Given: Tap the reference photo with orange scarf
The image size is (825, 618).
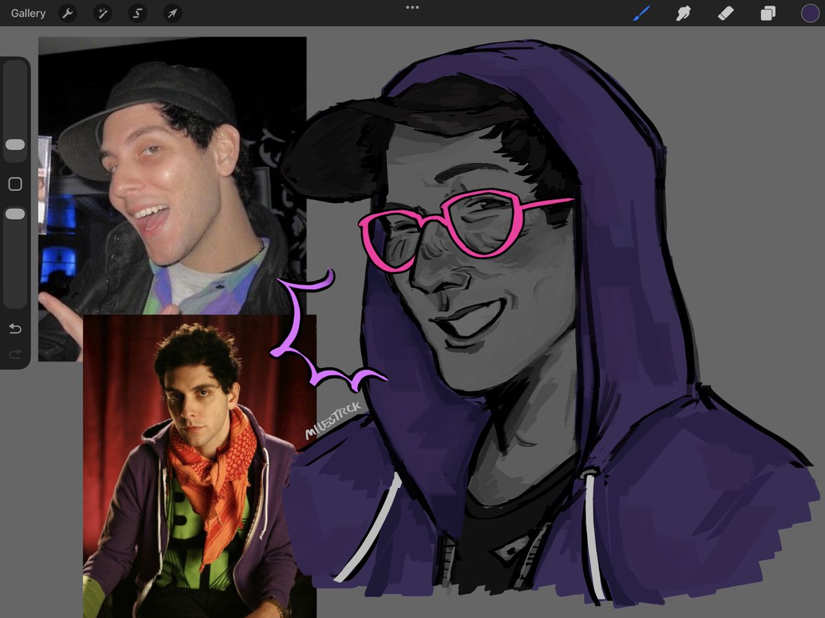Looking at the screenshot, I should point(200,466).
